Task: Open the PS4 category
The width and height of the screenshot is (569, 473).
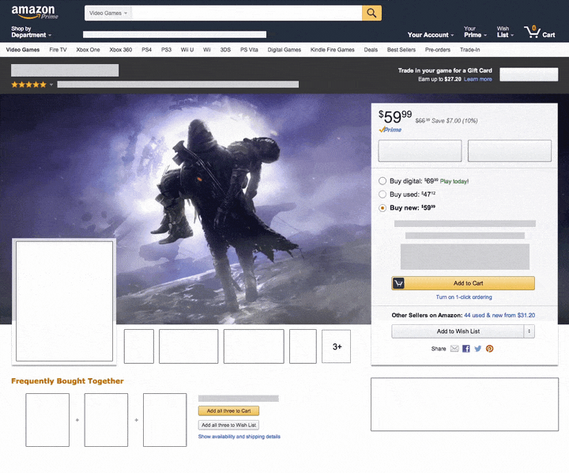Action: (x=147, y=50)
